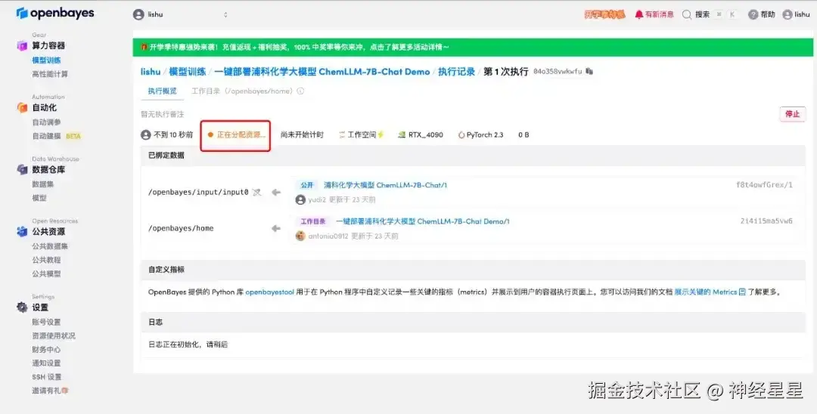The width and height of the screenshot is (817, 414).
Task: Open 账号设置 in the sidebar
Action: click(x=46, y=322)
